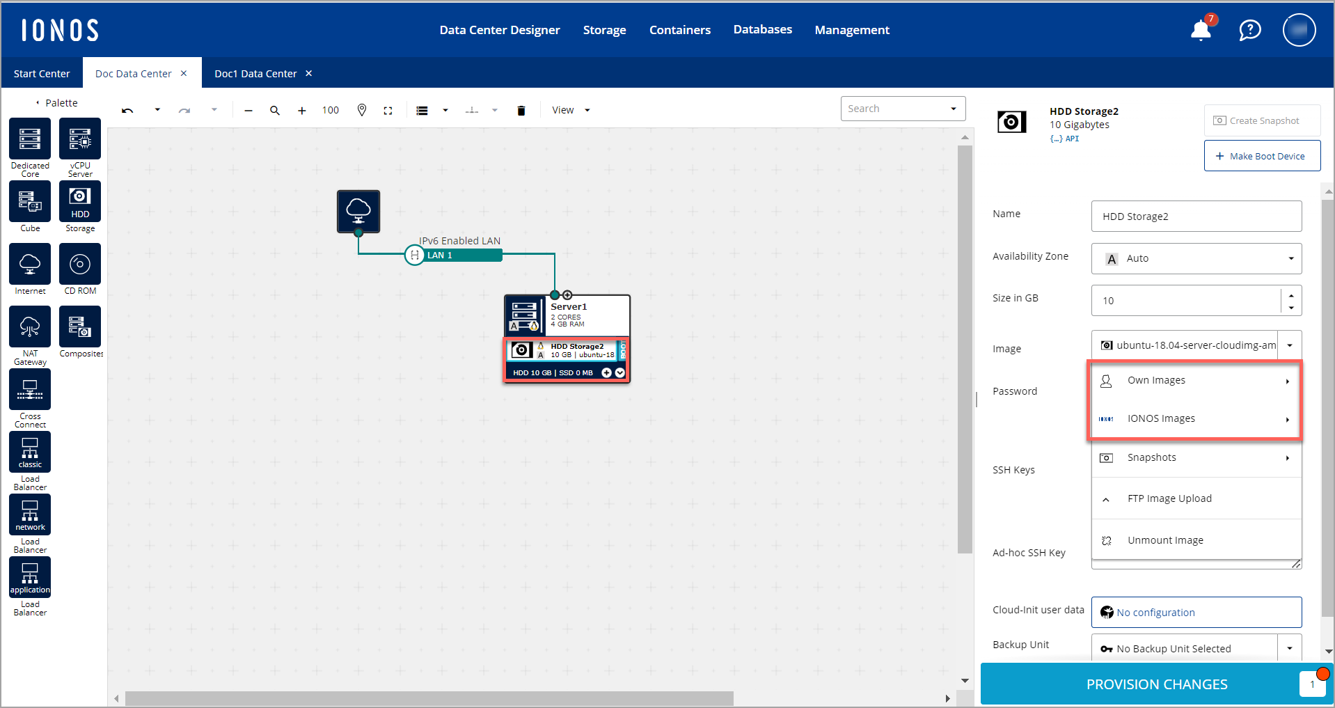The height and width of the screenshot is (708, 1335).
Task: Click the Internet cloud node on canvas
Action: point(358,211)
